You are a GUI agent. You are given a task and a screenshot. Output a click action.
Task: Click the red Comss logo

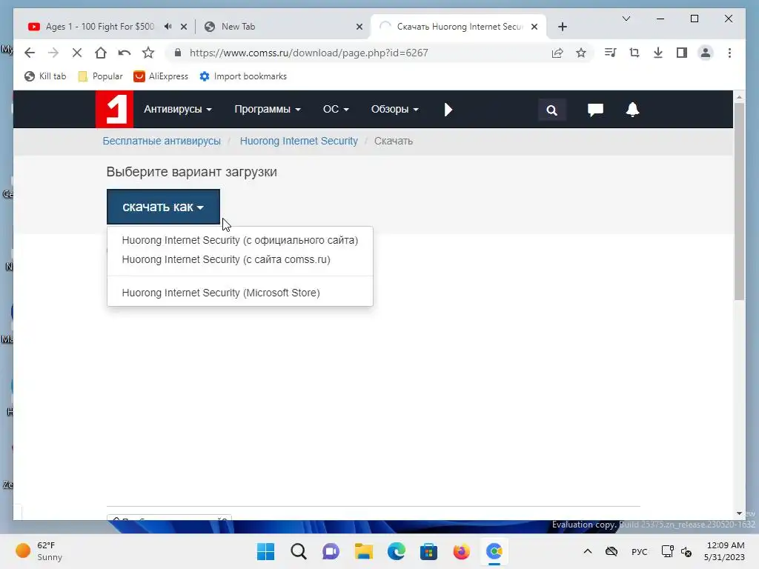pyautogui.click(x=114, y=110)
